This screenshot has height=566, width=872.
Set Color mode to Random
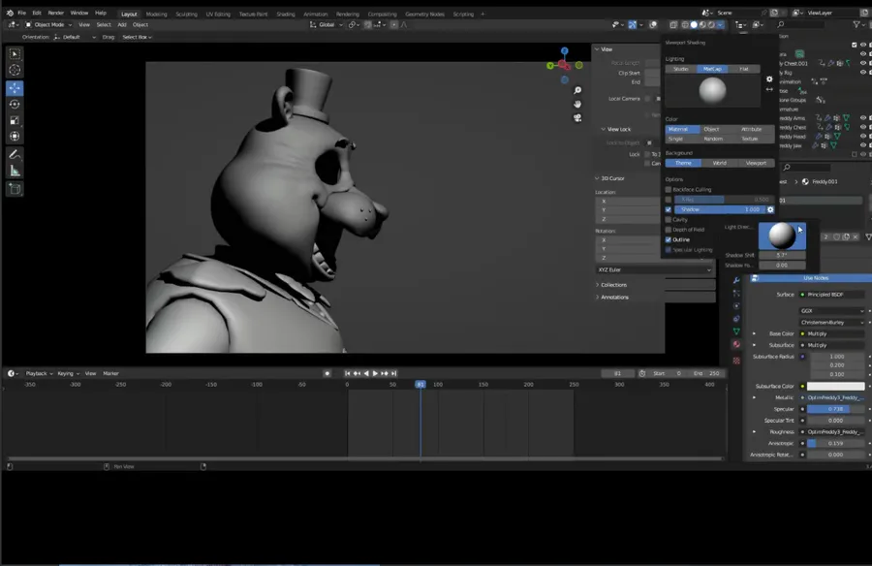click(x=713, y=140)
